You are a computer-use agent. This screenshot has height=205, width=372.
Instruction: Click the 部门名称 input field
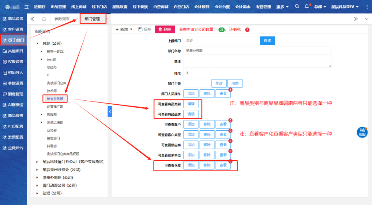coord(257,51)
